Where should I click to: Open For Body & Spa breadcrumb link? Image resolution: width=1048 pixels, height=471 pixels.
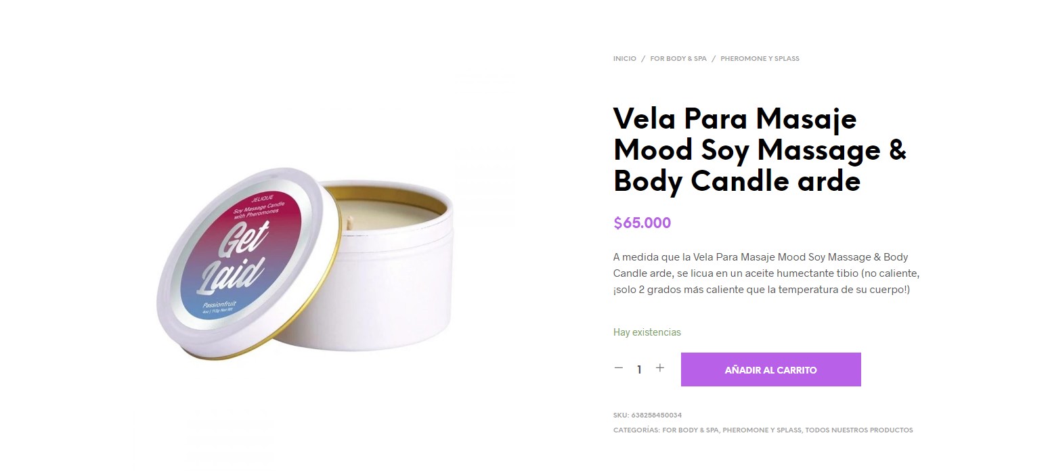pos(678,59)
